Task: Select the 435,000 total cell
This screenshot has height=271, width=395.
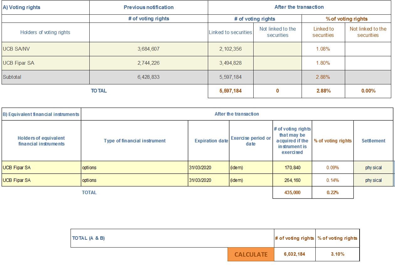Action: pos(292,193)
